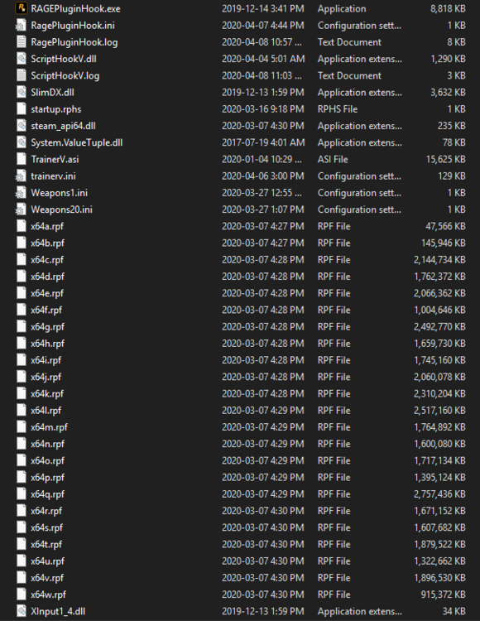Select the file name x64n.rpf
Screen dimensions: 480x621
(47, 444)
